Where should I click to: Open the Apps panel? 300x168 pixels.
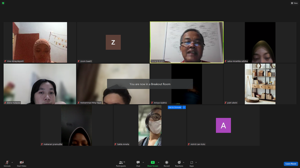click(192, 163)
